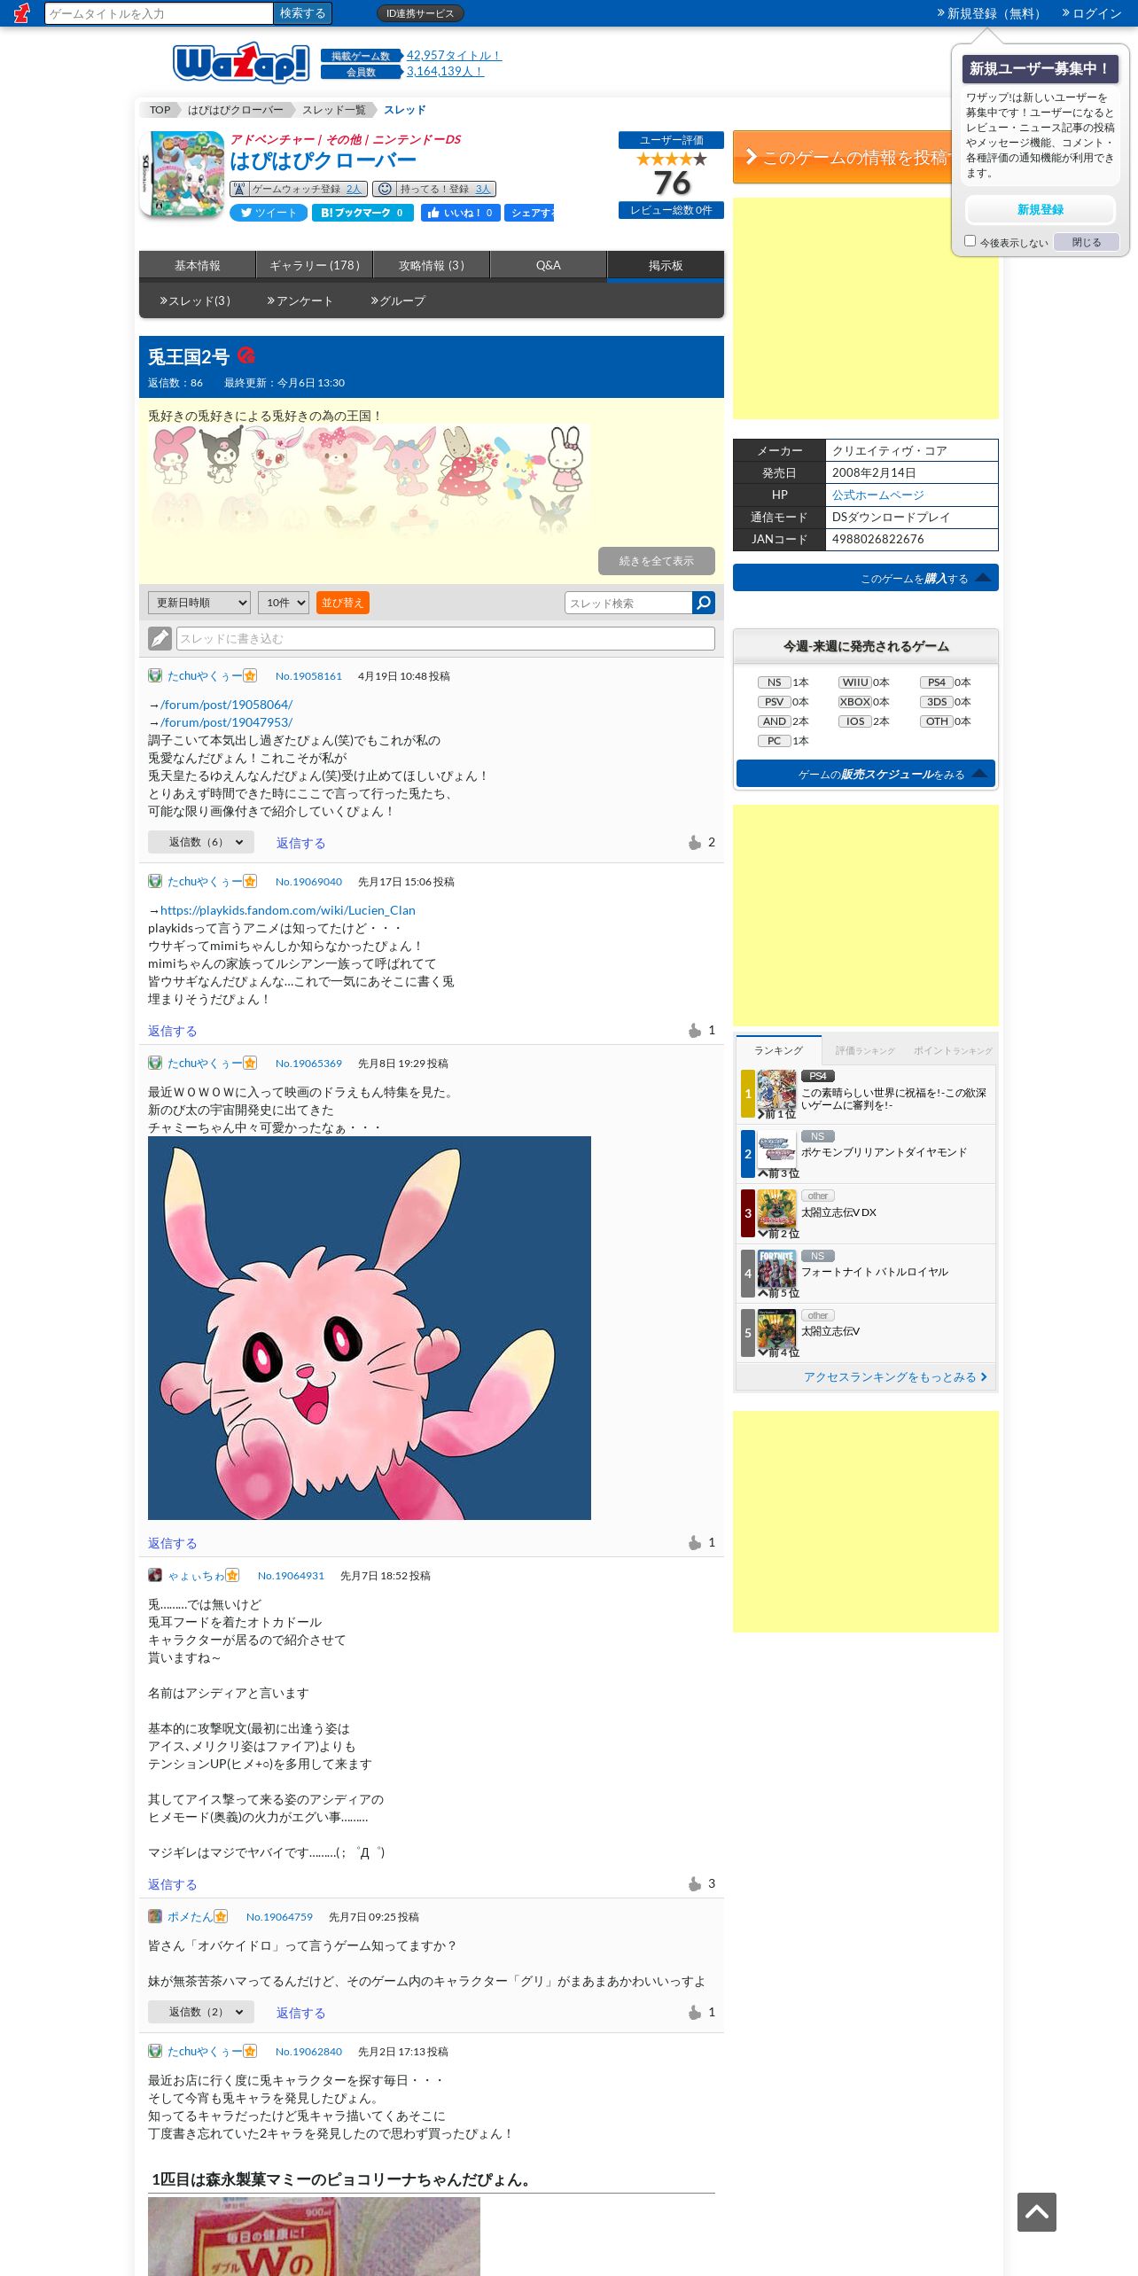The width and height of the screenshot is (1138, 2276).
Task: Click the B! Bookmark share button
Action: (x=362, y=213)
